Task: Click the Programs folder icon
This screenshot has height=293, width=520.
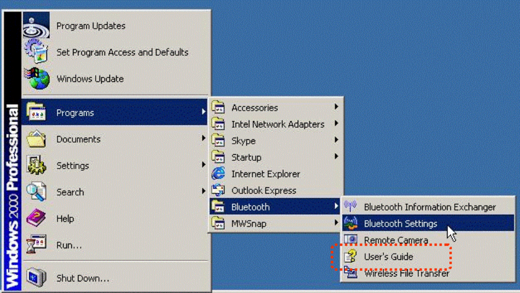Action: (36, 112)
